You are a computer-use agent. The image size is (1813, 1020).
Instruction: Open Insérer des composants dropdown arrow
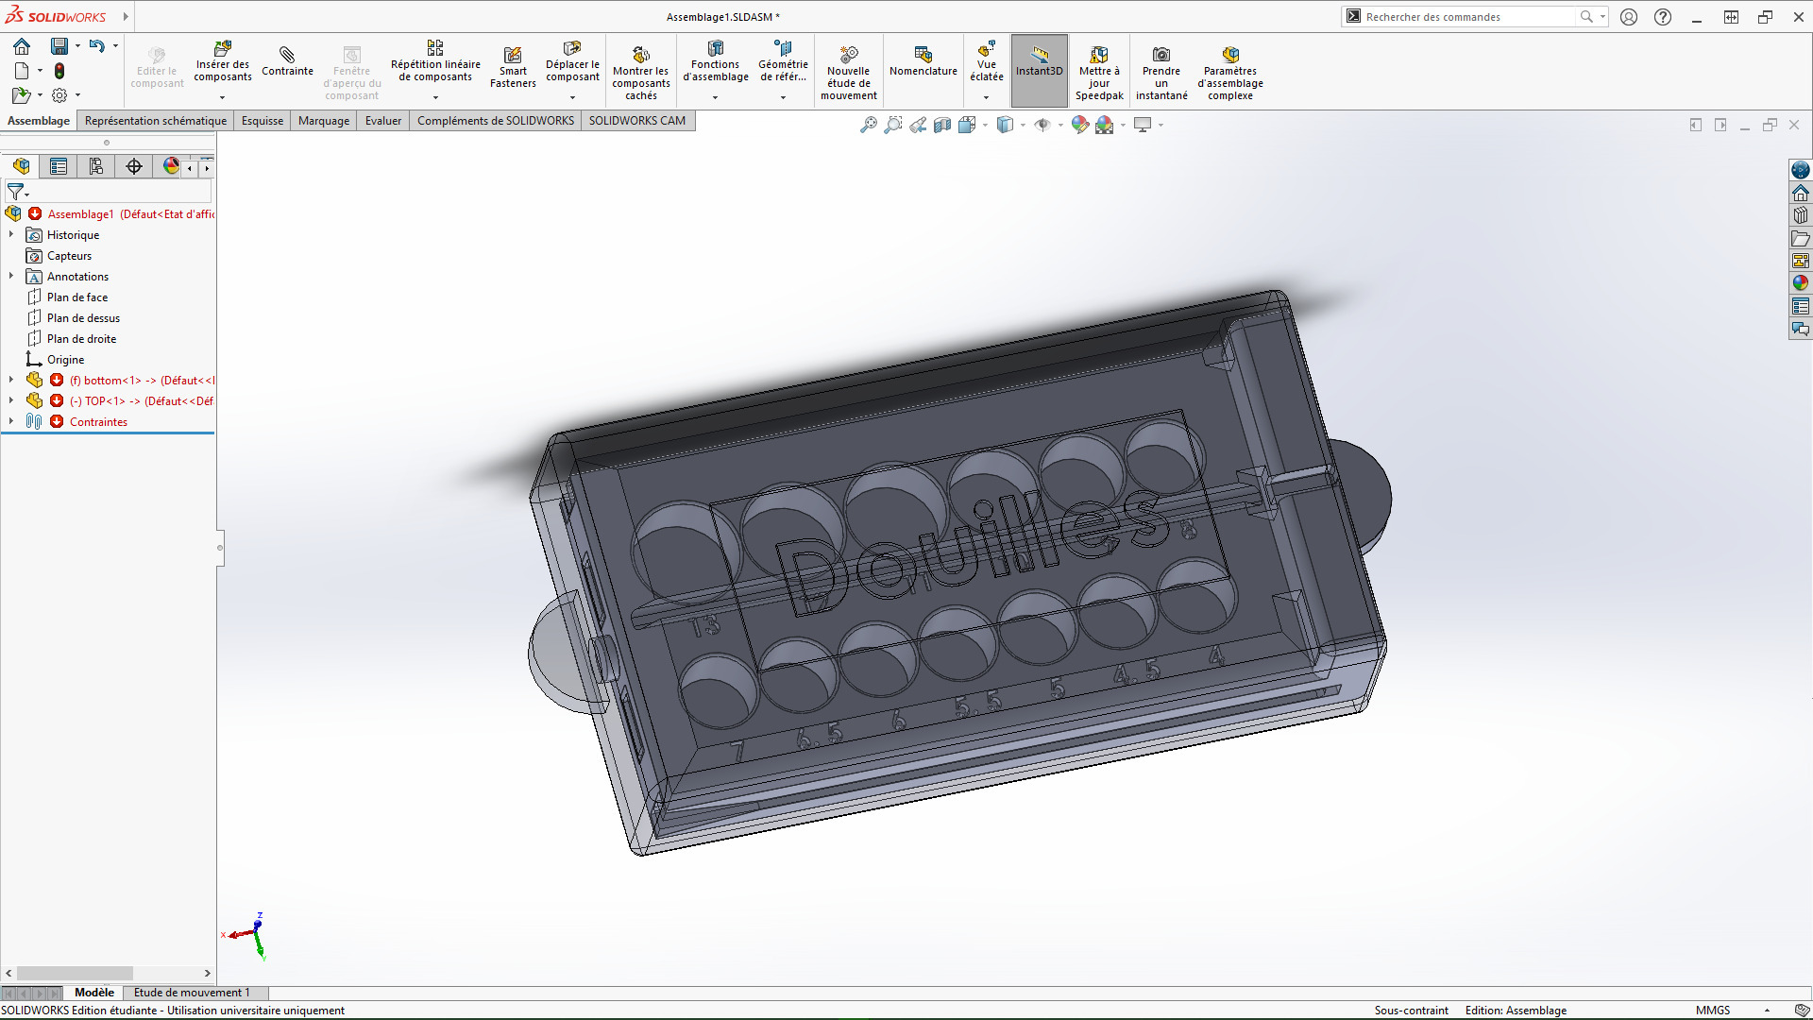point(223,97)
